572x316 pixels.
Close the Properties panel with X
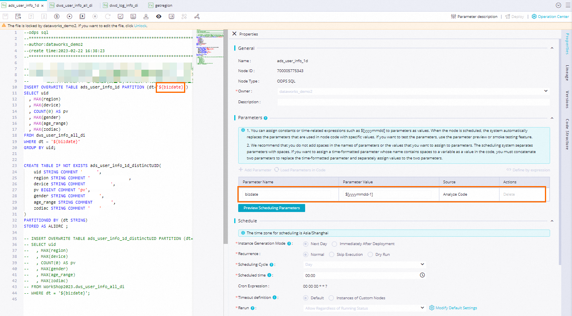click(234, 34)
